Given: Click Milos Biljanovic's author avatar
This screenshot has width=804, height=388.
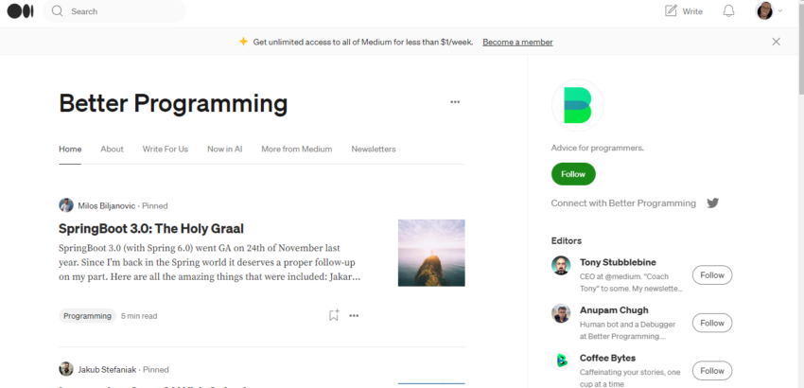Looking at the screenshot, I should (66, 205).
